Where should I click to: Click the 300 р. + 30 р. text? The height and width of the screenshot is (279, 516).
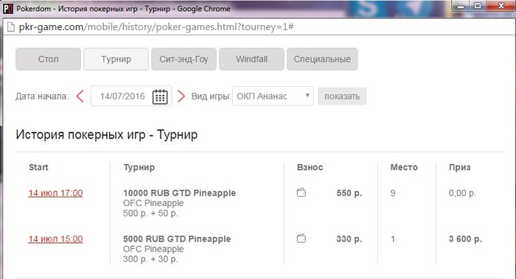(x=150, y=259)
